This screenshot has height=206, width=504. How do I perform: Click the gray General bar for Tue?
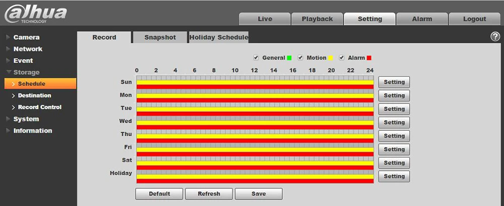coord(255,105)
